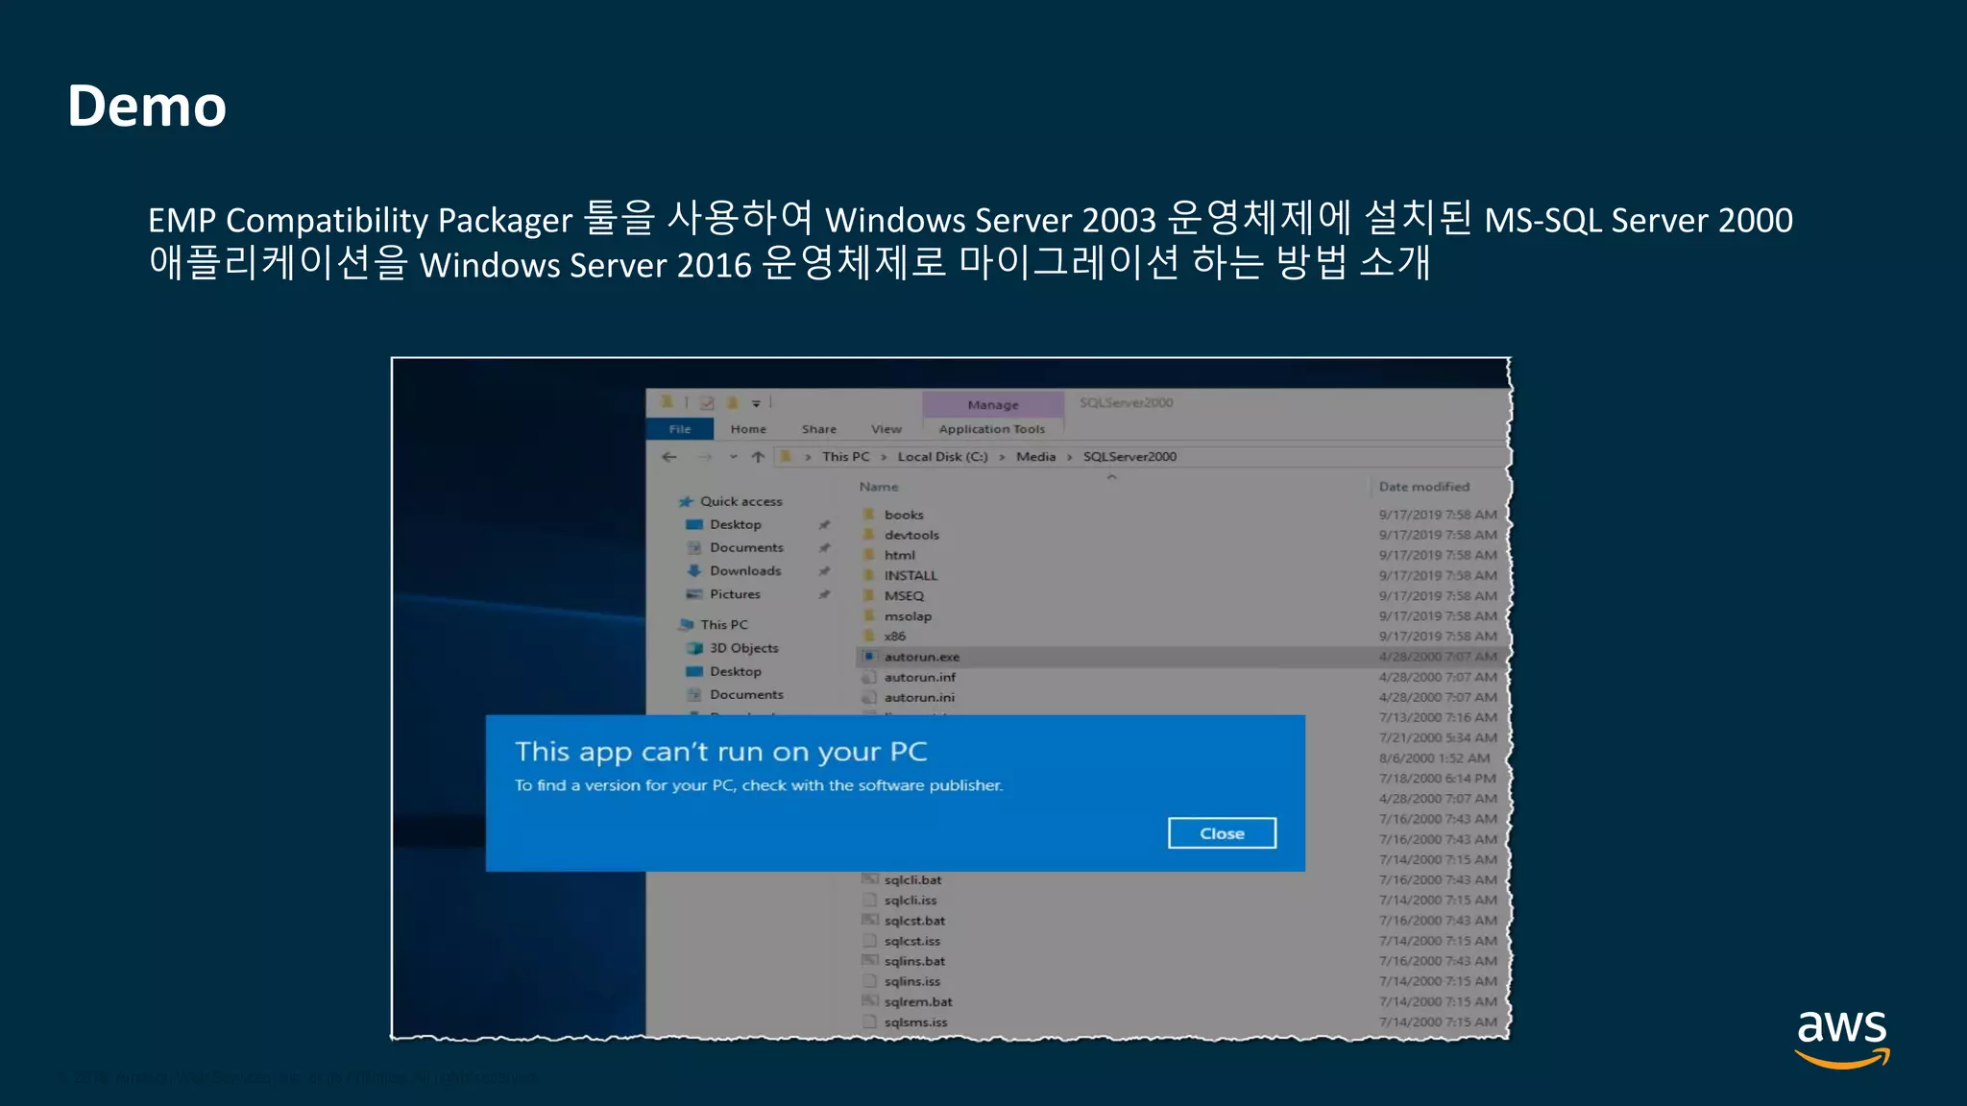The height and width of the screenshot is (1106, 1967).
Task: Select the autorun.exe file
Action: [x=921, y=657]
